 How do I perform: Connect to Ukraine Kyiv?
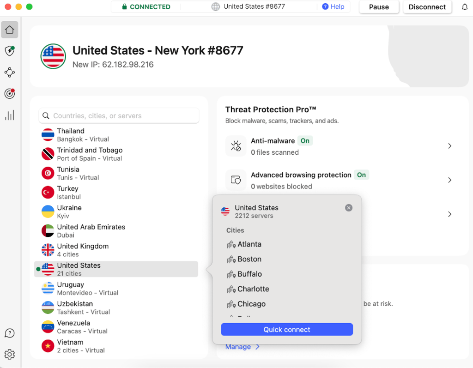pos(116,212)
